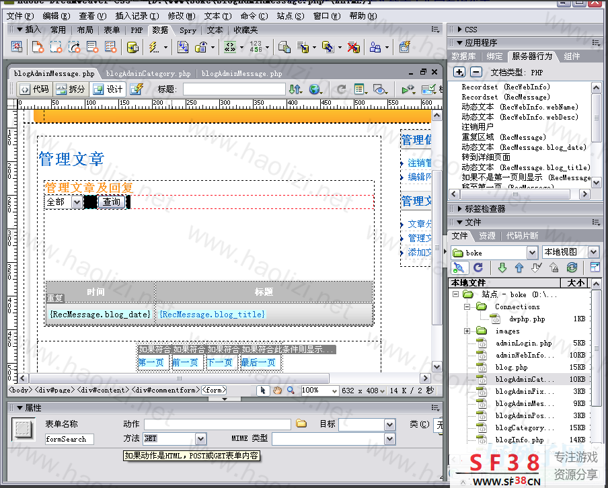Image resolution: width=608 pixels, height=488 pixels.
Task: Switch to Design view (设计)
Action: [x=108, y=89]
